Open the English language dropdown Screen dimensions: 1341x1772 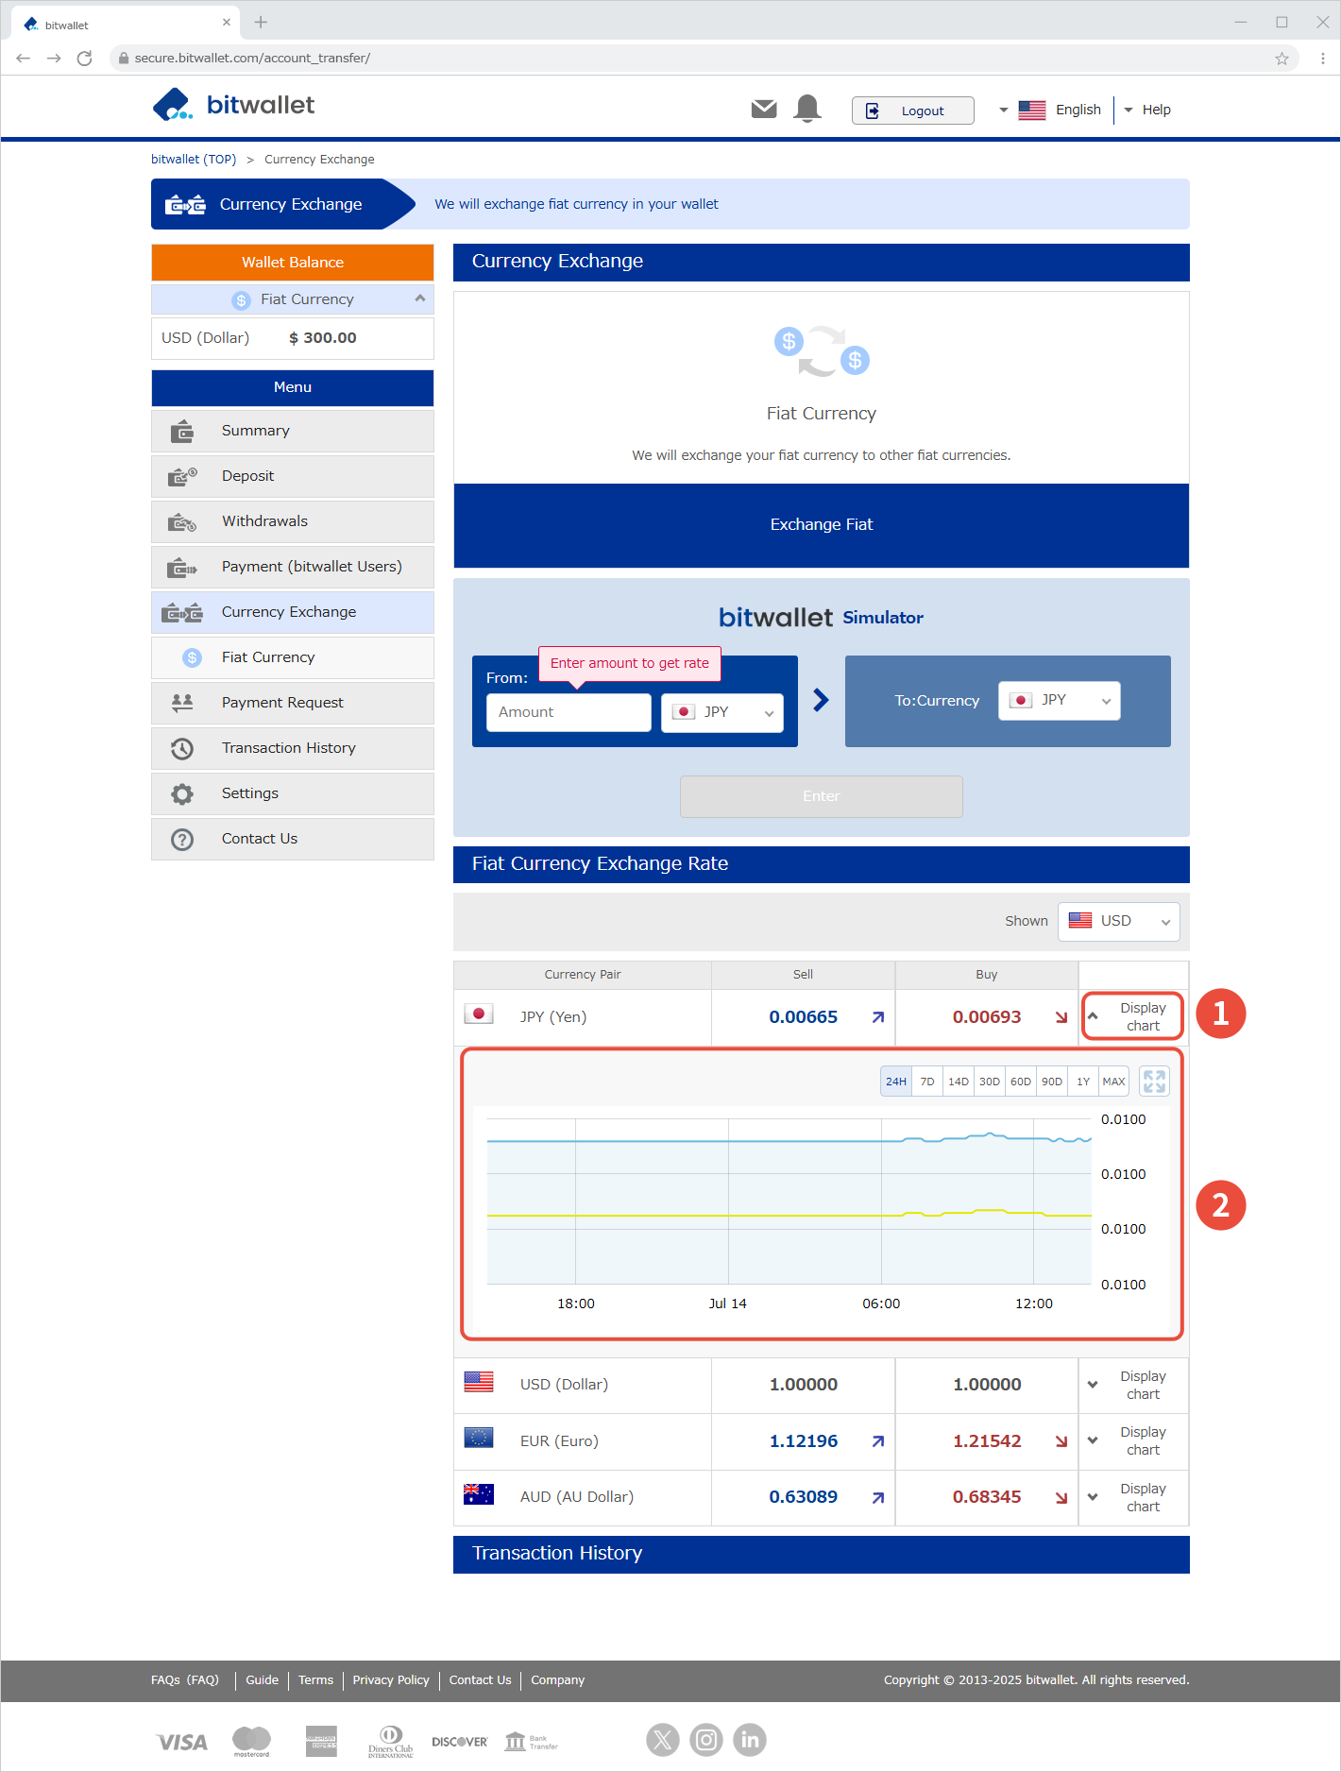click(1050, 110)
